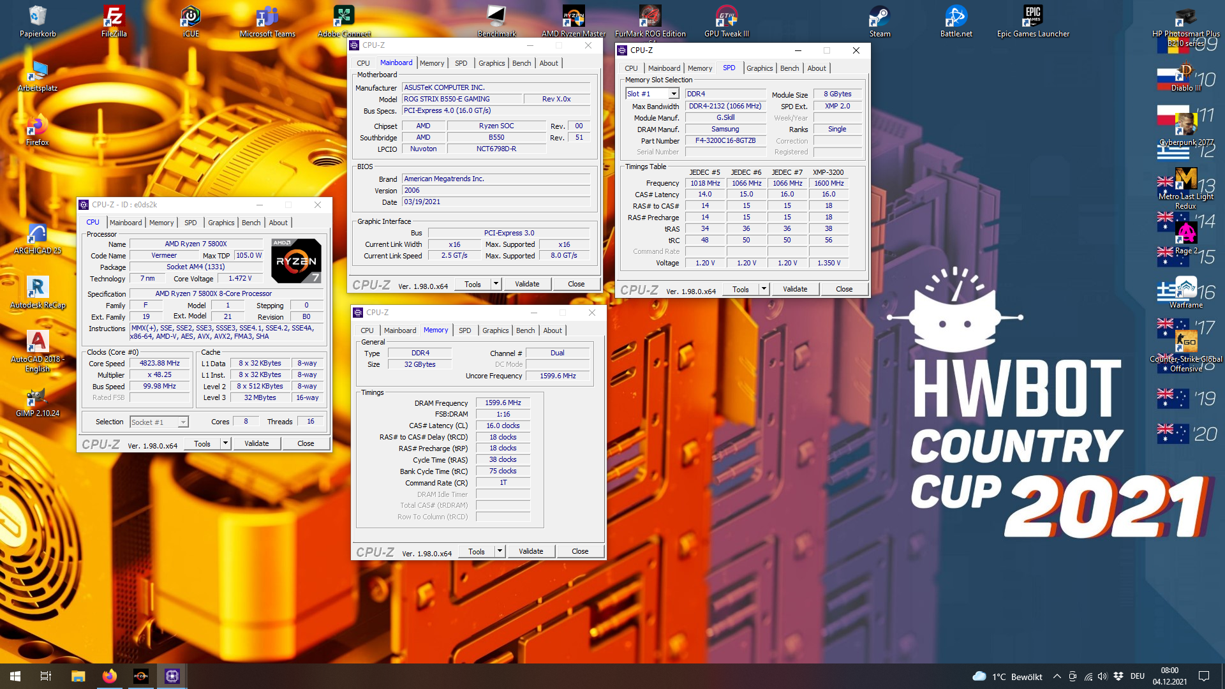Open Metro Last Light Redux icon
This screenshot has height=689, width=1225.
1185,189
